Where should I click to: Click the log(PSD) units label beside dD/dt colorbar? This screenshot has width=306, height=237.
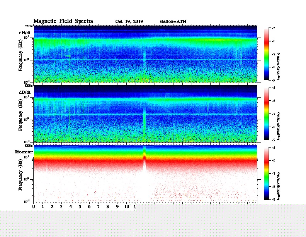coord(279,126)
